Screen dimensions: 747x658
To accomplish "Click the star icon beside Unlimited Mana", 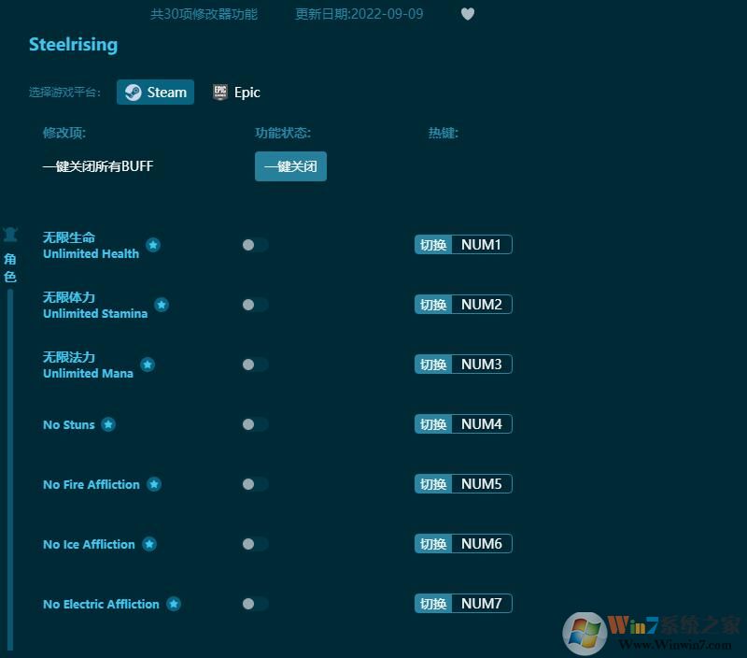I will pyautogui.click(x=148, y=365).
